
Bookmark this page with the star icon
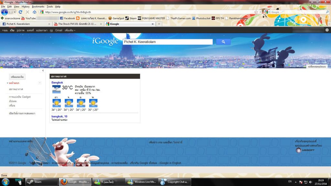(256, 12)
